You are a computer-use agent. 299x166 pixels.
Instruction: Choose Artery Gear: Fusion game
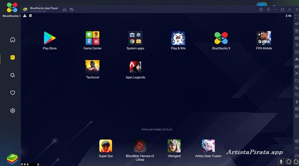[x=208, y=146]
